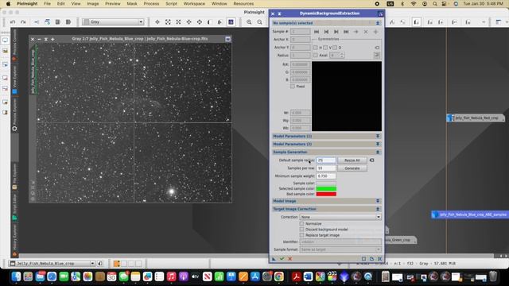Click the Browse Documentation icon in DBE
Screen dimensions: 509x286
(371, 259)
